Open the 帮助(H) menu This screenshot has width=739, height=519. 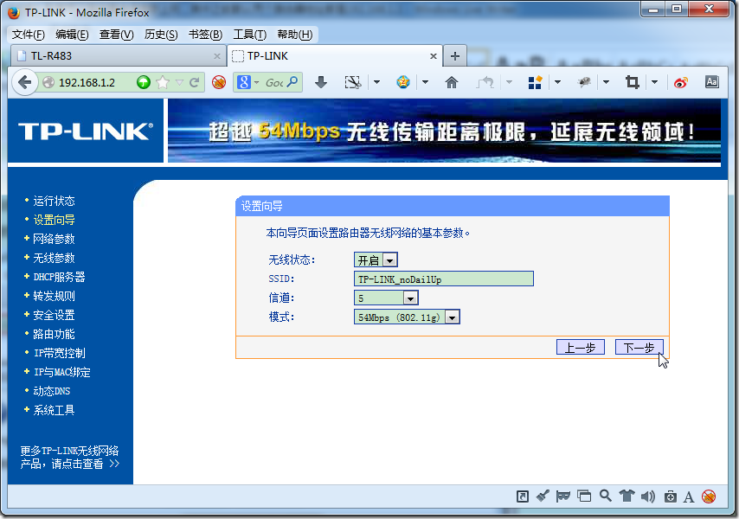pyautogui.click(x=294, y=35)
